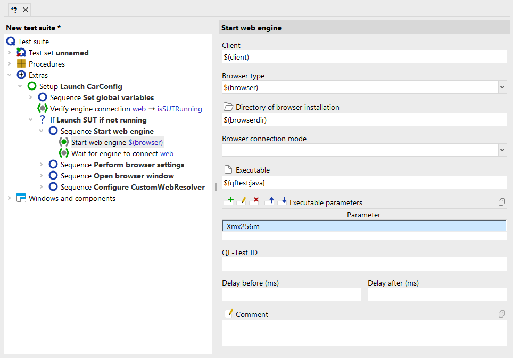Viewport: 513px width, 358px height.
Task: Open the Browser type dropdown
Action: pyautogui.click(x=502, y=87)
